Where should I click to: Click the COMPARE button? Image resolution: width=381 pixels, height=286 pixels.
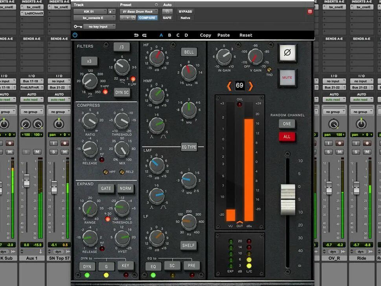pyautogui.click(x=147, y=18)
